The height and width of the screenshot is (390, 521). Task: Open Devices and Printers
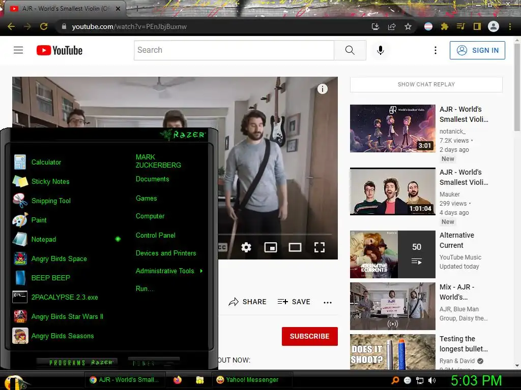click(x=166, y=253)
